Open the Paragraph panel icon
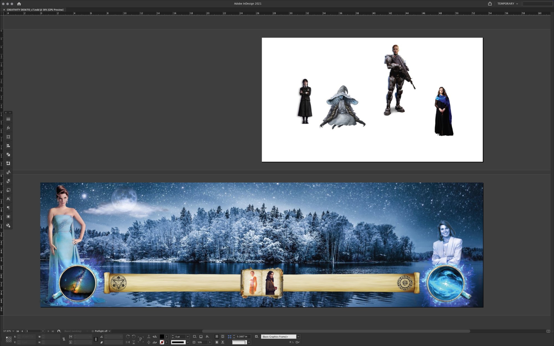The image size is (554, 346). point(8,208)
